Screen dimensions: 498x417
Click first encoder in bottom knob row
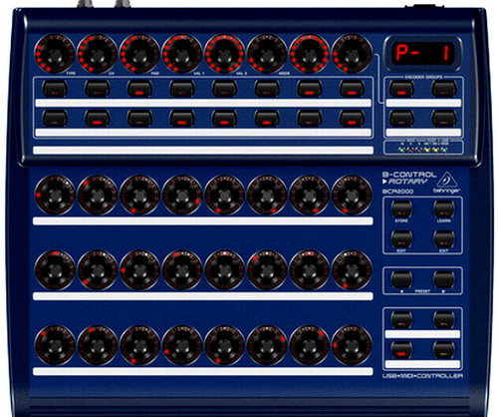point(55,345)
